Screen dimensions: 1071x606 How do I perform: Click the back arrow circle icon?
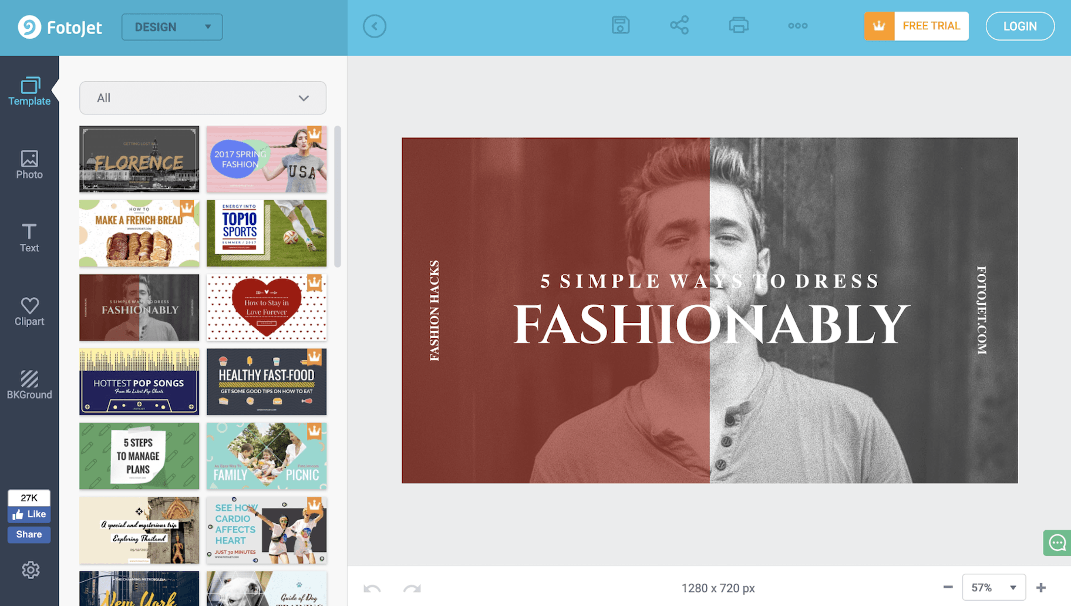pos(375,26)
